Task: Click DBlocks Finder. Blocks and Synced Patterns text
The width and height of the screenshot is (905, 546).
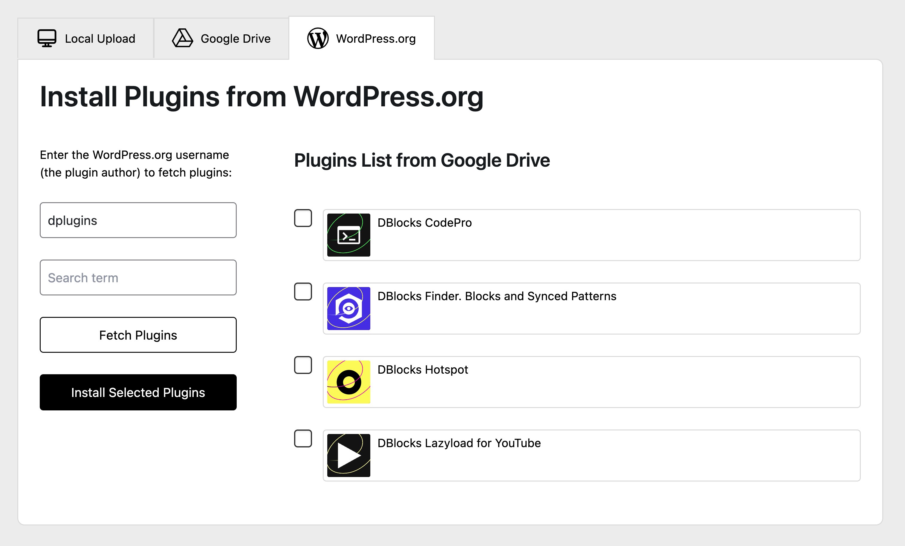Action: 496,296
